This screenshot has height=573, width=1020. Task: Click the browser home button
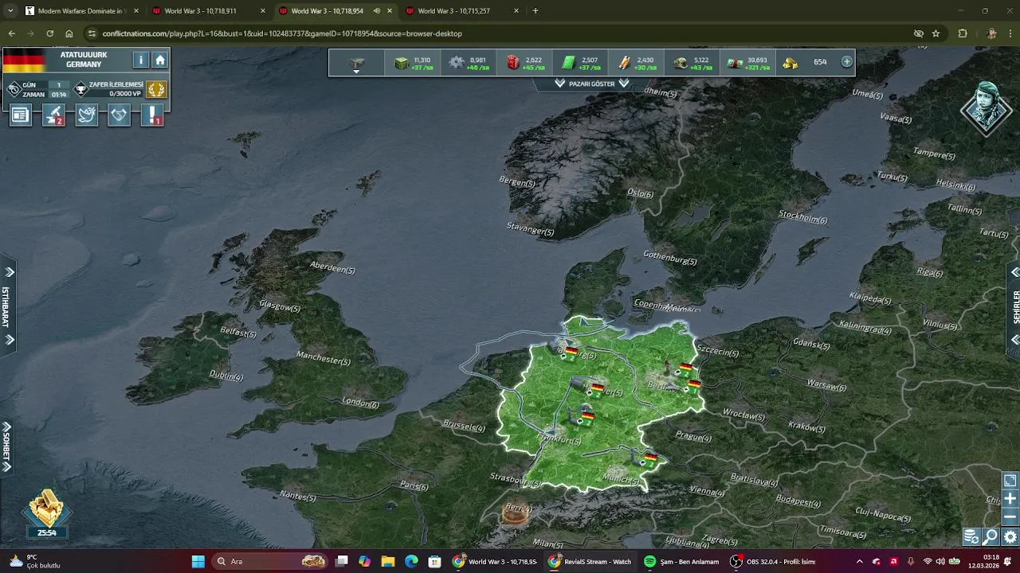(69, 33)
